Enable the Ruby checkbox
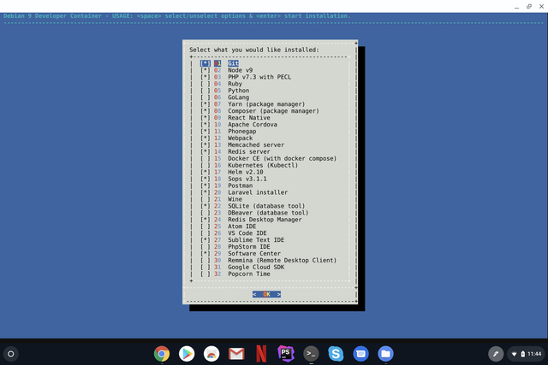This screenshot has width=548, height=365. (x=205, y=84)
